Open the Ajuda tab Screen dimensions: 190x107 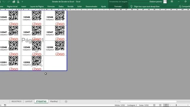(103, 7)
